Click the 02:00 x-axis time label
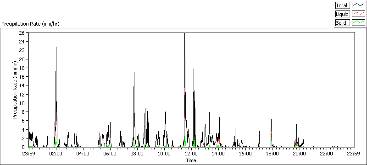The width and height of the screenshot is (367, 165). pos(56,154)
